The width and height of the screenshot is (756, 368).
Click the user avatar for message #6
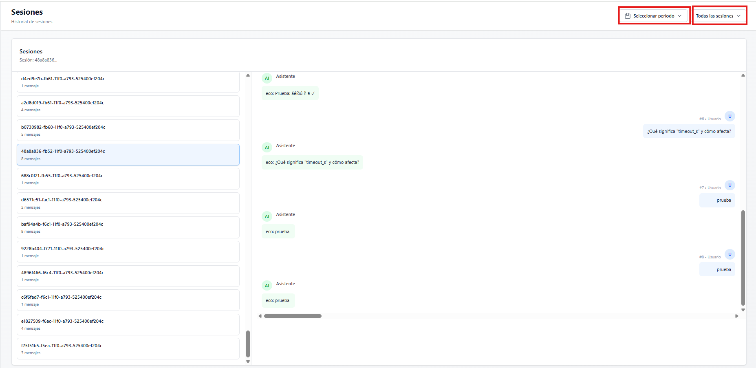pyautogui.click(x=730, y=116)
